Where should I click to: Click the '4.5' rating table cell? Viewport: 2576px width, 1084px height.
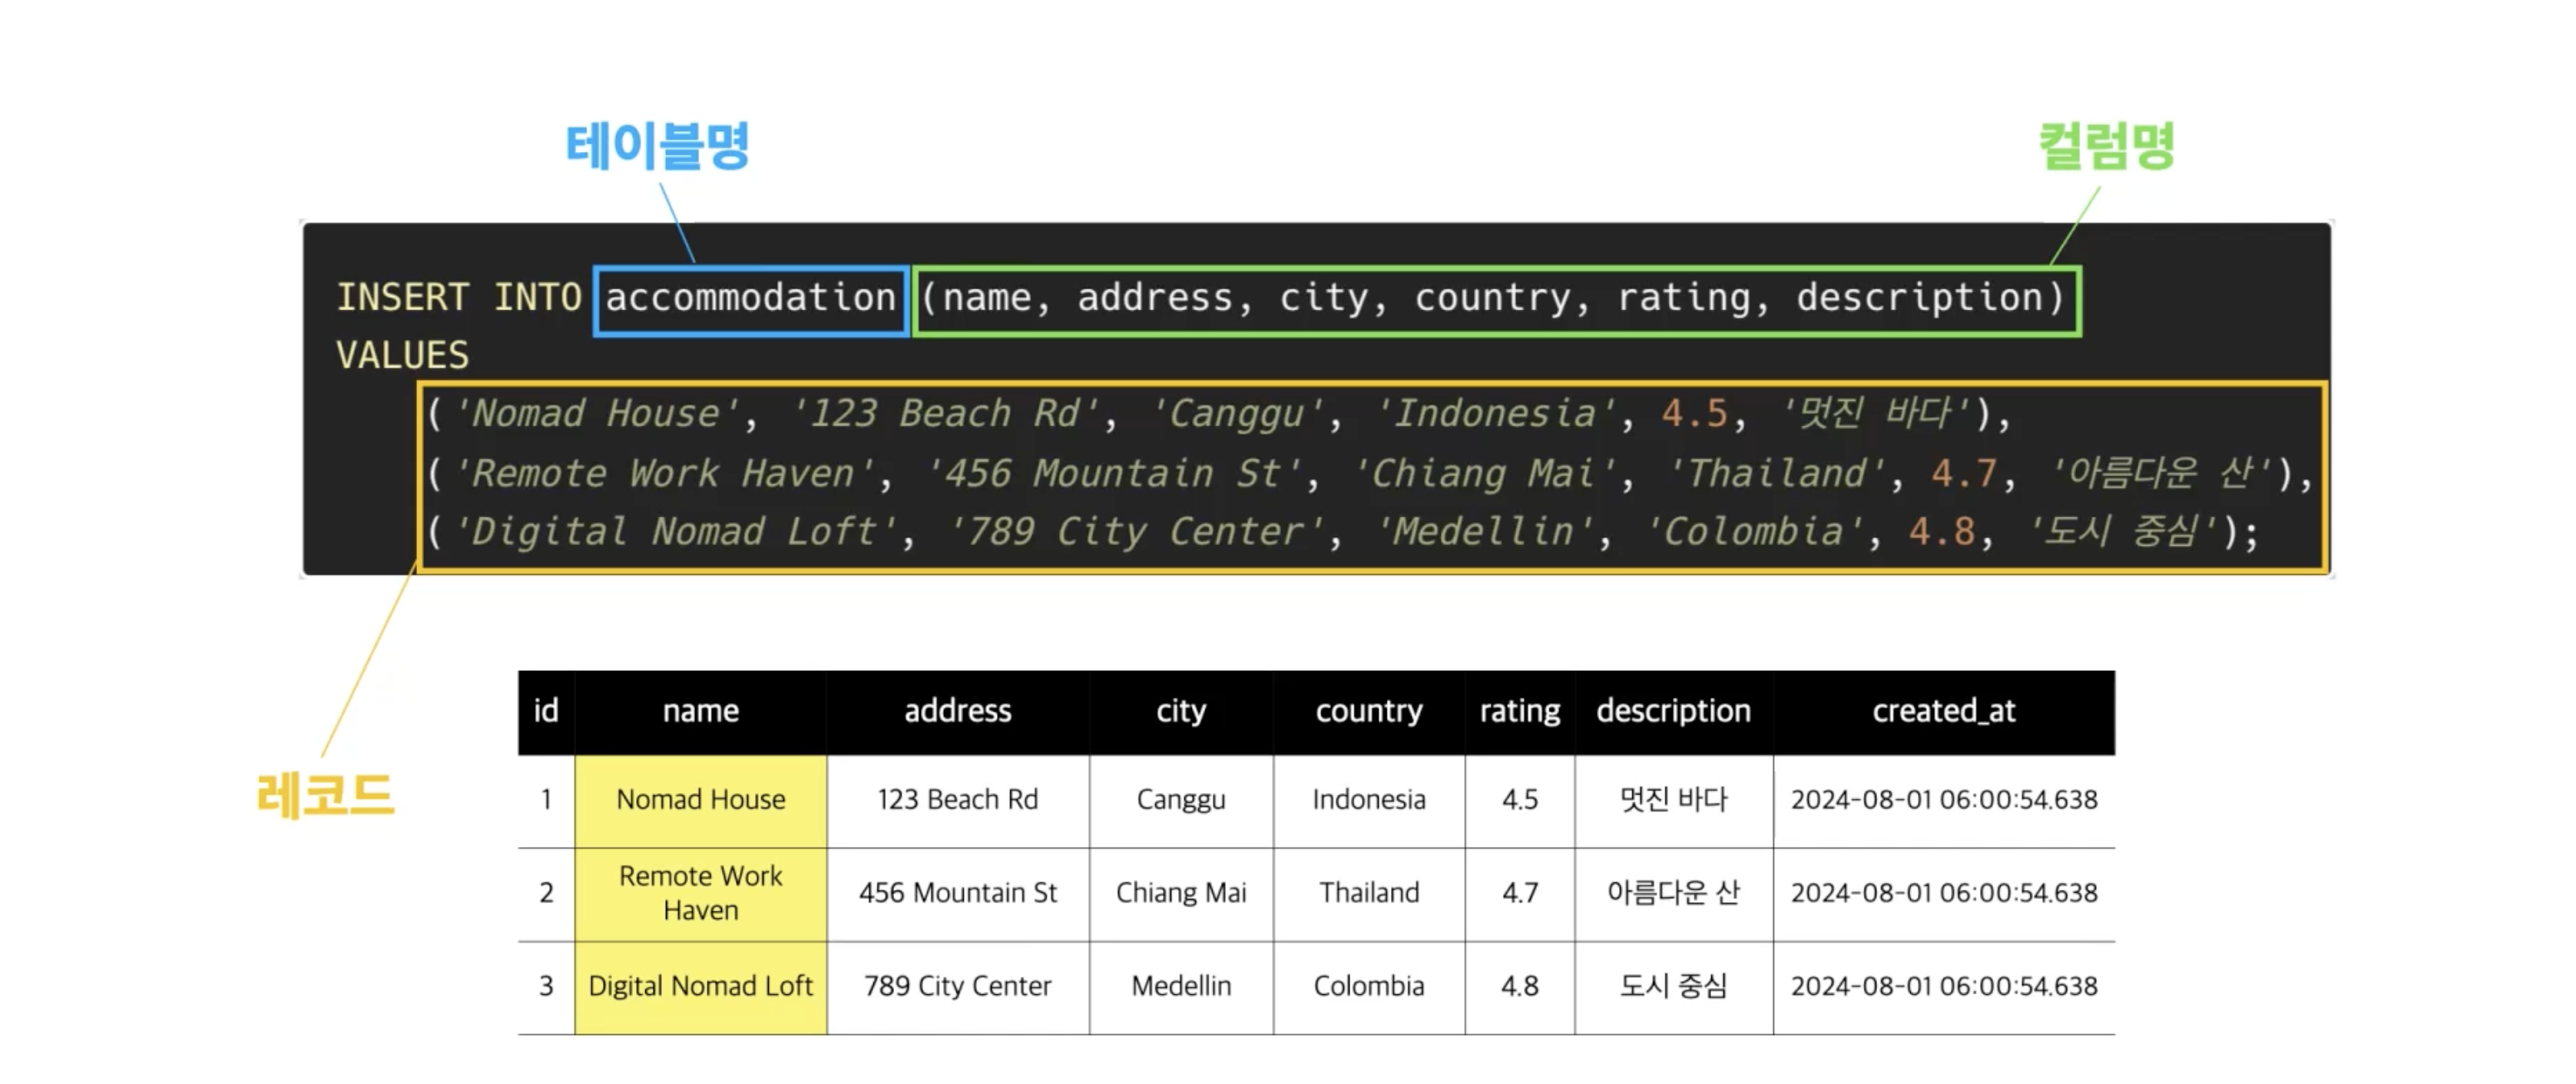click(1520, 800)
